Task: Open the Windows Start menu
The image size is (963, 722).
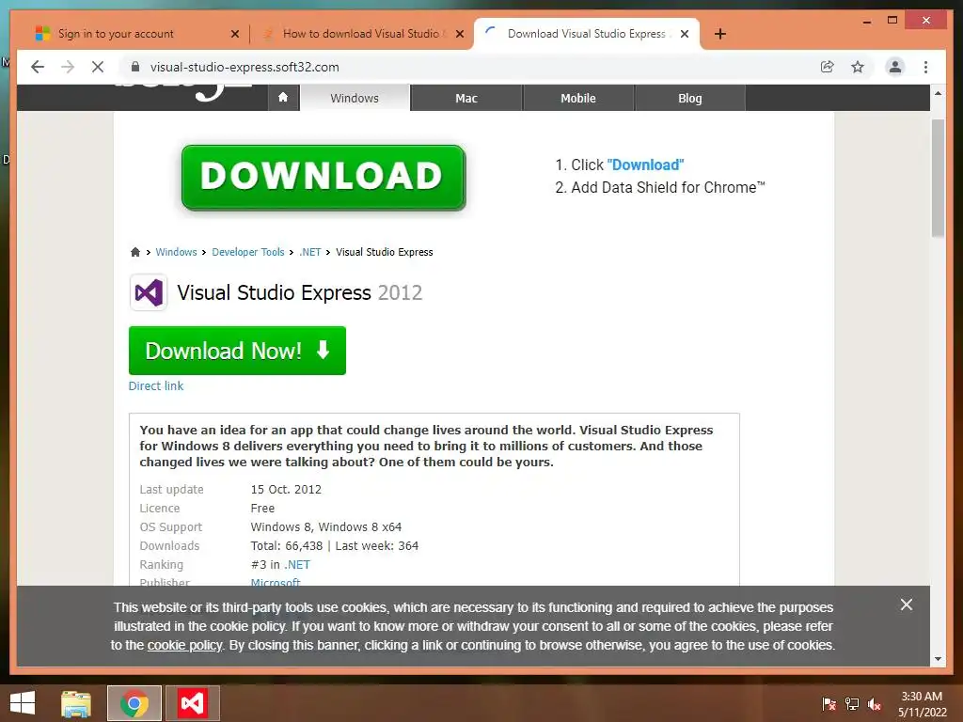Action: pyautogui.click(x=23, y=703)
